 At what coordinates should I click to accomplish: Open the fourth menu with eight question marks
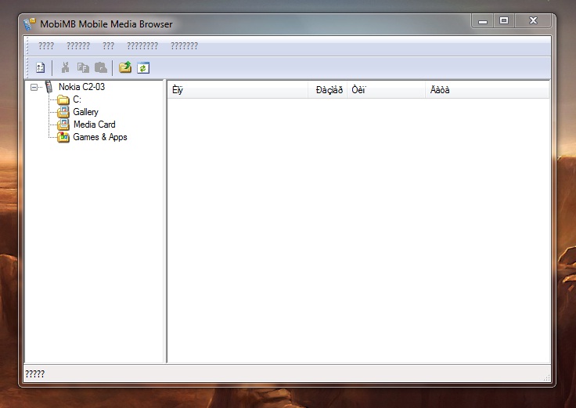[x=142, y=46]
